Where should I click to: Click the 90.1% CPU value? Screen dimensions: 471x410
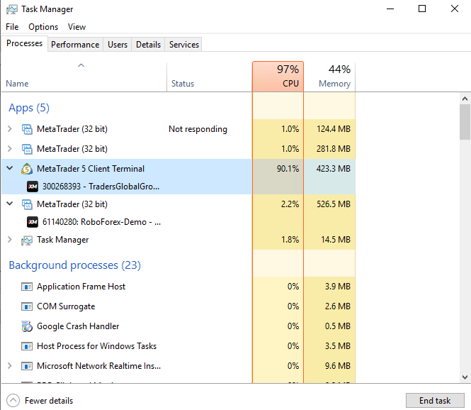coord(288,169)
